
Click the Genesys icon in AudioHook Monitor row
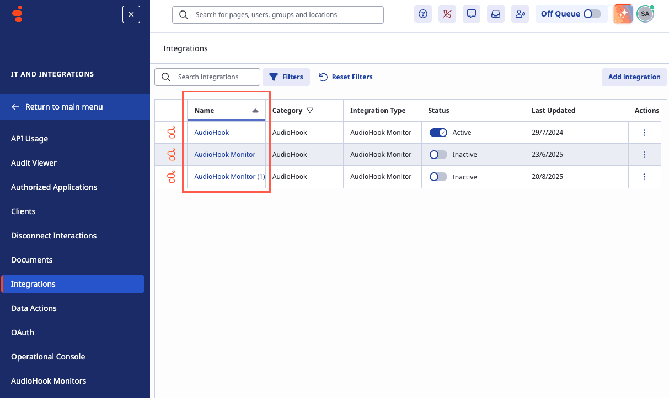click(x=172, y=155)
